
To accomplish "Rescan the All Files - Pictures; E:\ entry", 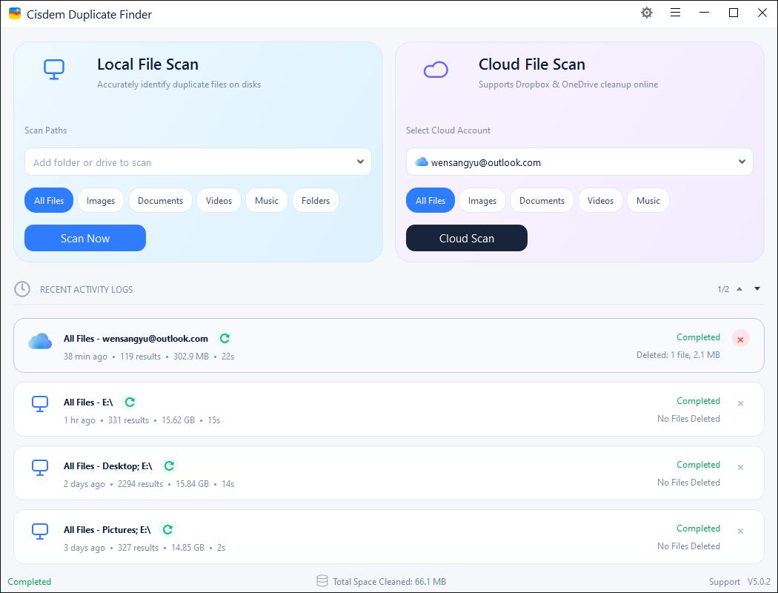I will coord(167,529).
